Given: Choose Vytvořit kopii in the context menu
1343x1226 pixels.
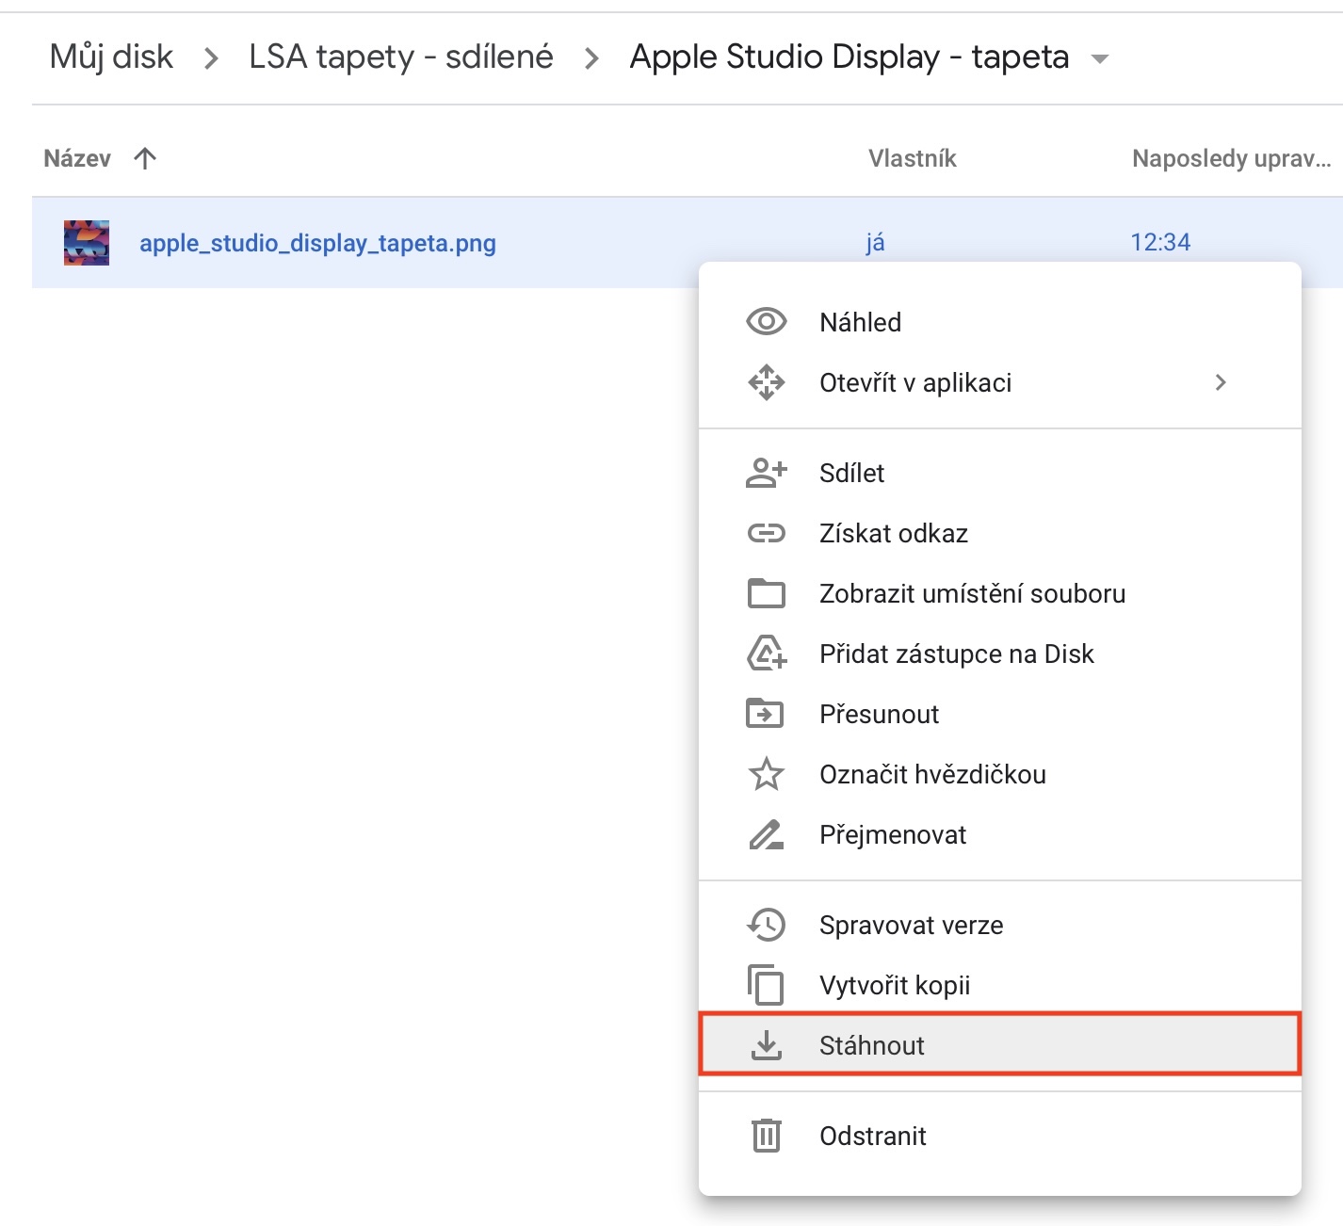Looking at the screenshot, I should pos(895,985).
